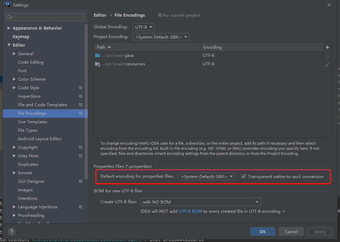Open the Create UTF-8 files dropdown
This screenshot has height=242, width=340.
coord(201,202)
